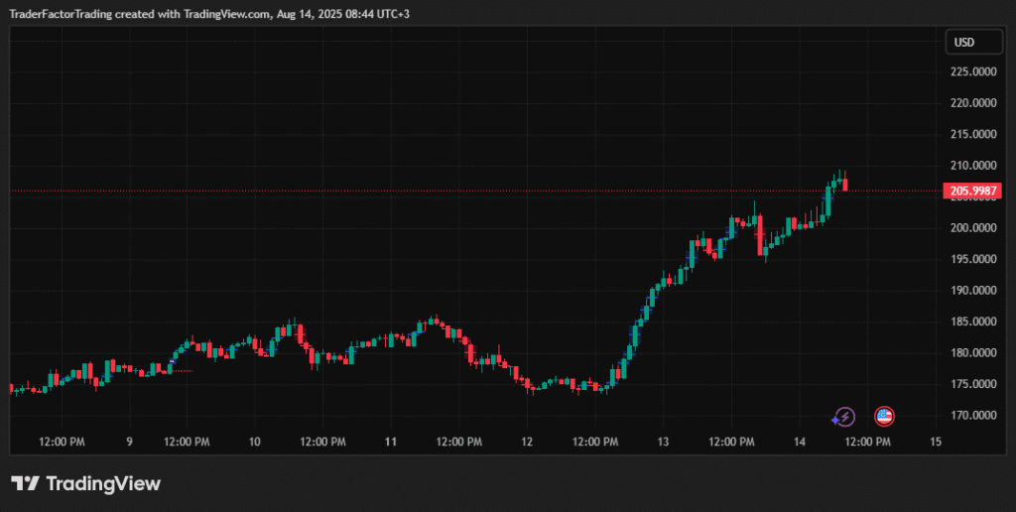Click the purple lightning event icon
This screenshot has height=512, width=1016.
(844, 417)
